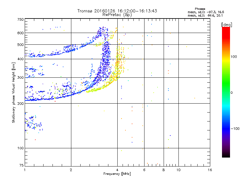Select the 'RwPretec (8p)' subtitle
The height and width of the screenshot is (185, 247).
pos(117,15)
